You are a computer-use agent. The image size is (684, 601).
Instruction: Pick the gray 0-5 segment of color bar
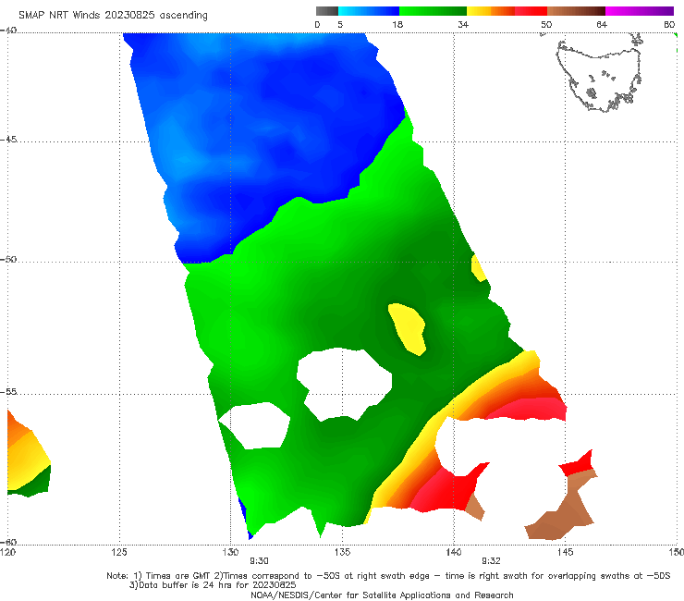point(327,11)
